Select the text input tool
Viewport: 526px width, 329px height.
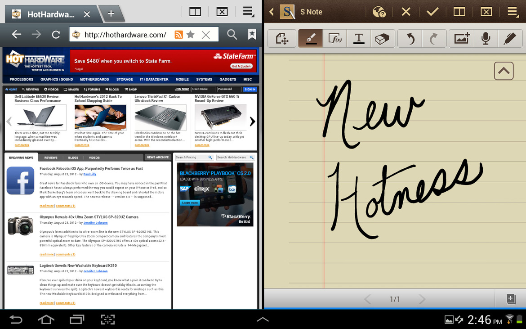359,39
